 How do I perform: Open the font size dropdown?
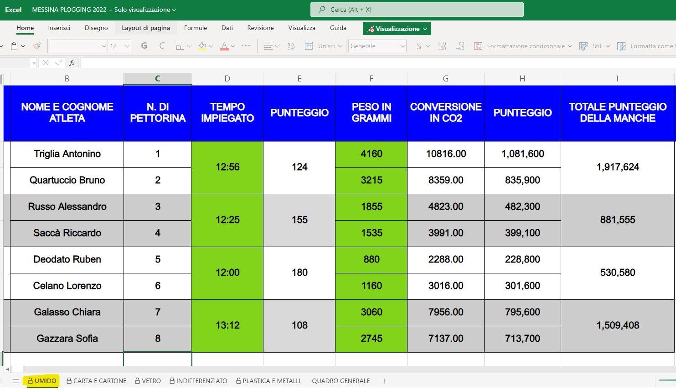point(127,46)
